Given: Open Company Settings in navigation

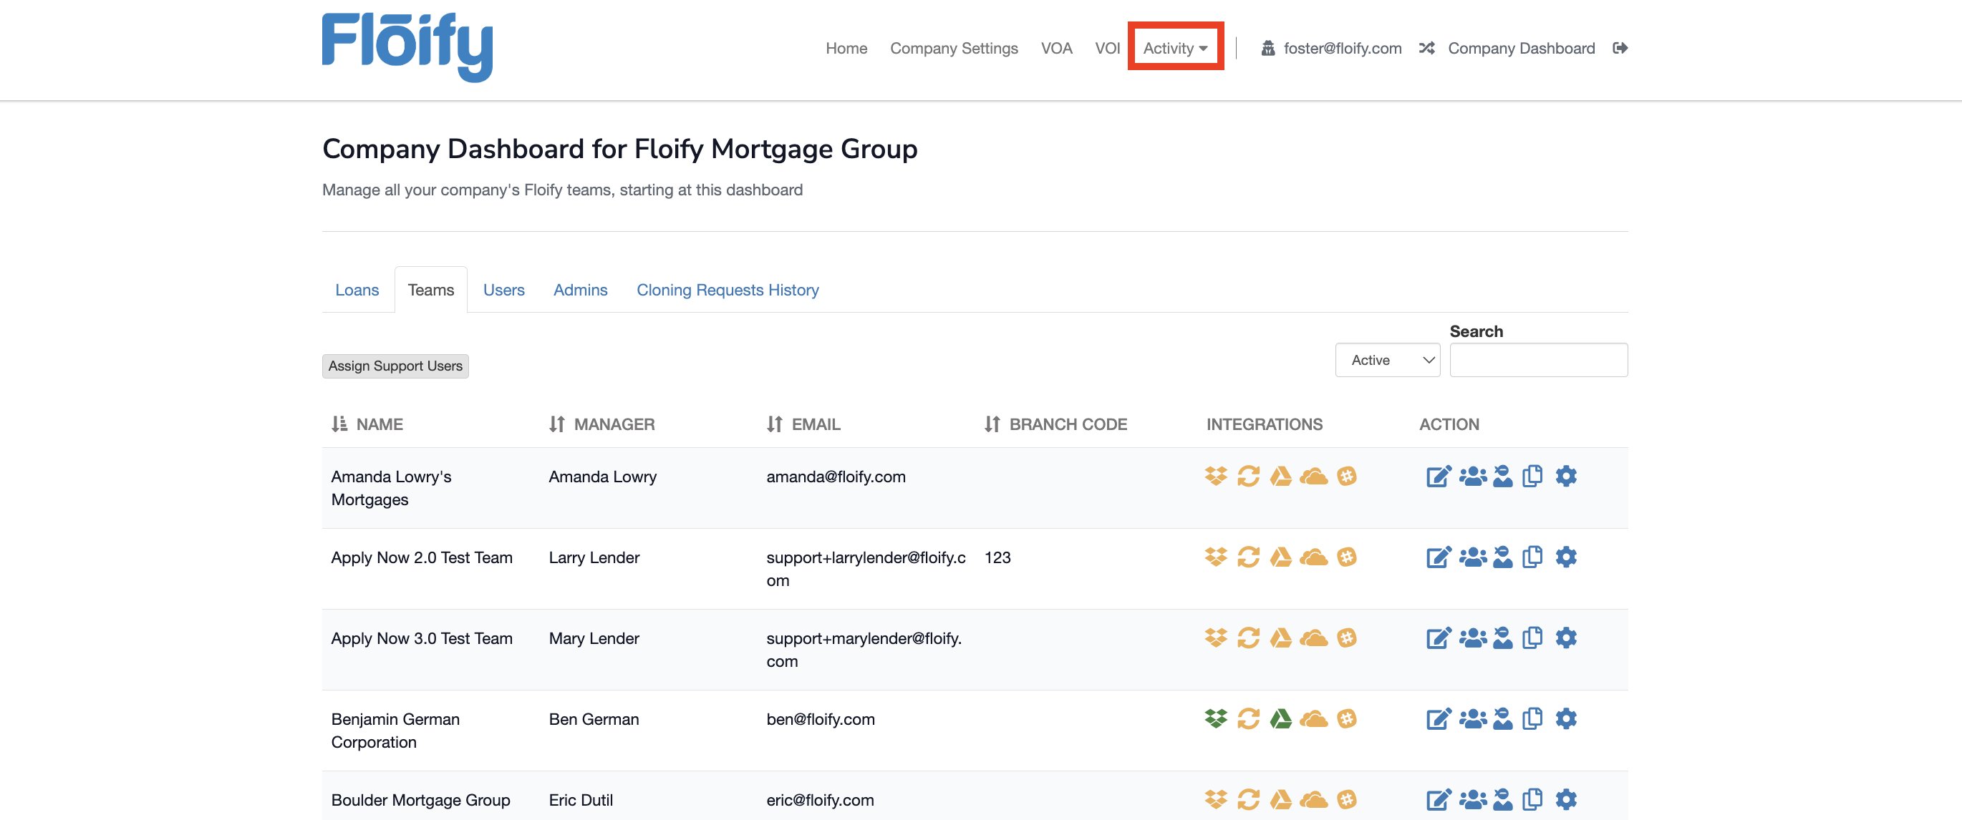Looking at the screenshot, I should pos(953,48).
